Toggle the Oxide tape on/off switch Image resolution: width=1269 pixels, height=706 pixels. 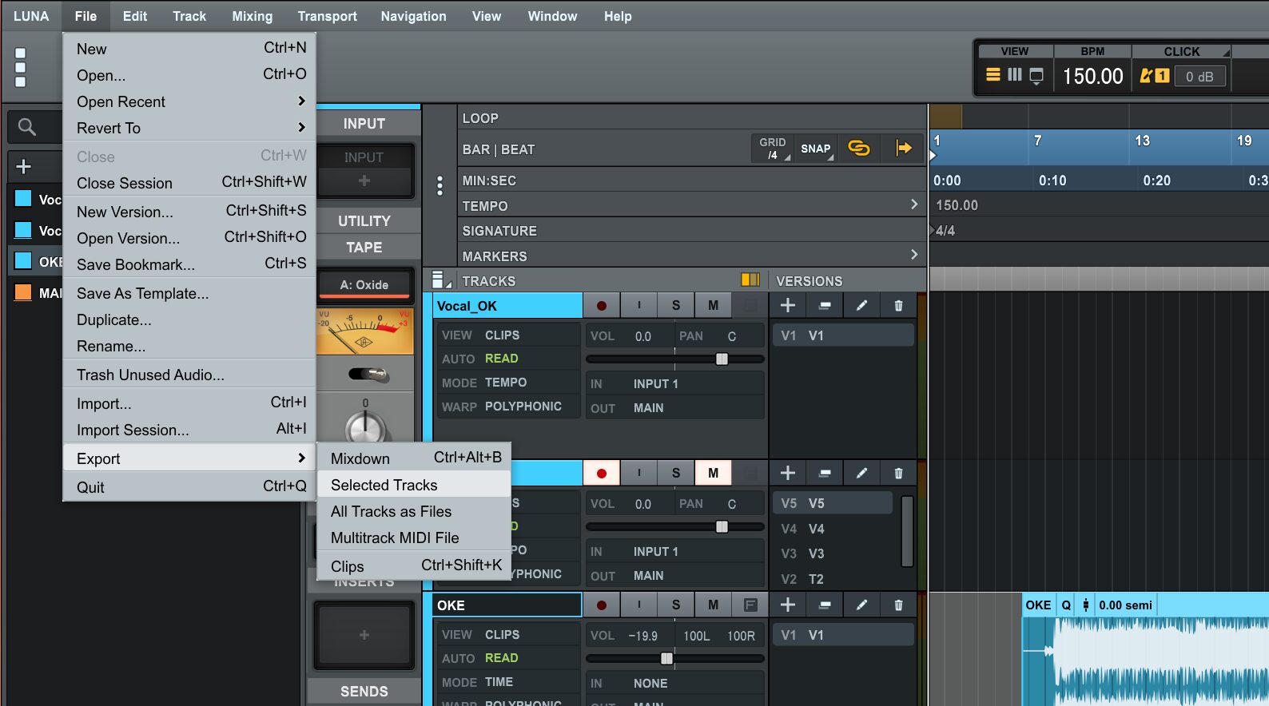pos(368,374)
